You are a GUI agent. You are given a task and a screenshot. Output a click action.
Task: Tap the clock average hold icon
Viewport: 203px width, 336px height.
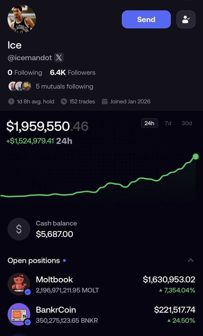point(11,101)
